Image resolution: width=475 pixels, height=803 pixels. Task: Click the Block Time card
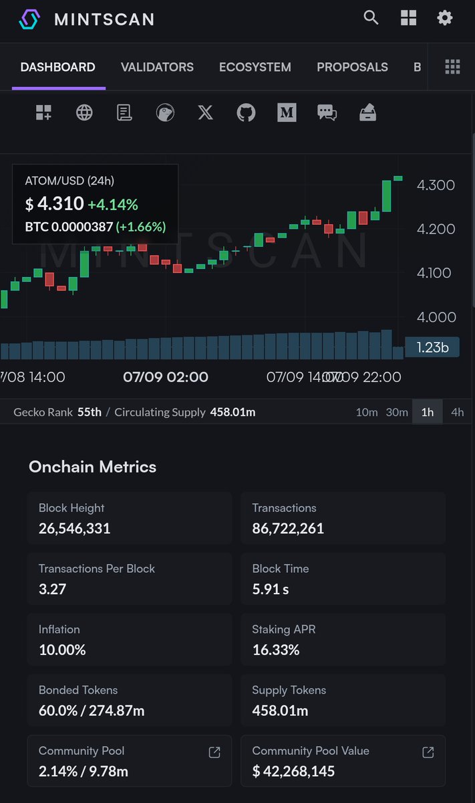(x=343, y=579)
